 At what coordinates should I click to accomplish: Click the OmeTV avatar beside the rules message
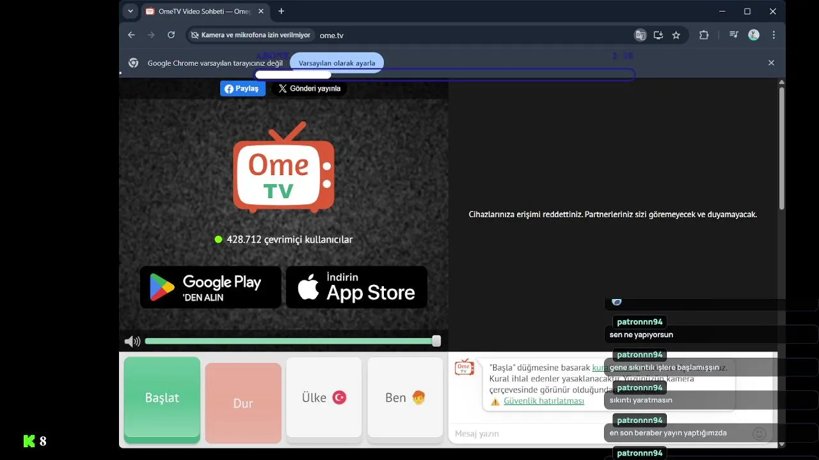(x=465, y=367)
